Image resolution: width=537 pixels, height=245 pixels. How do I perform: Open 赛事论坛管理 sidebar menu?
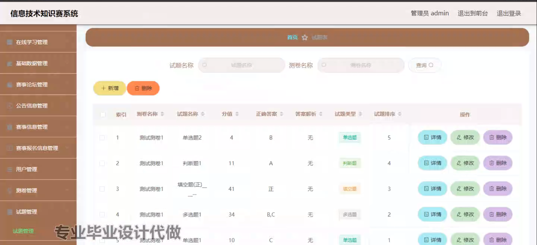(38, 84)
